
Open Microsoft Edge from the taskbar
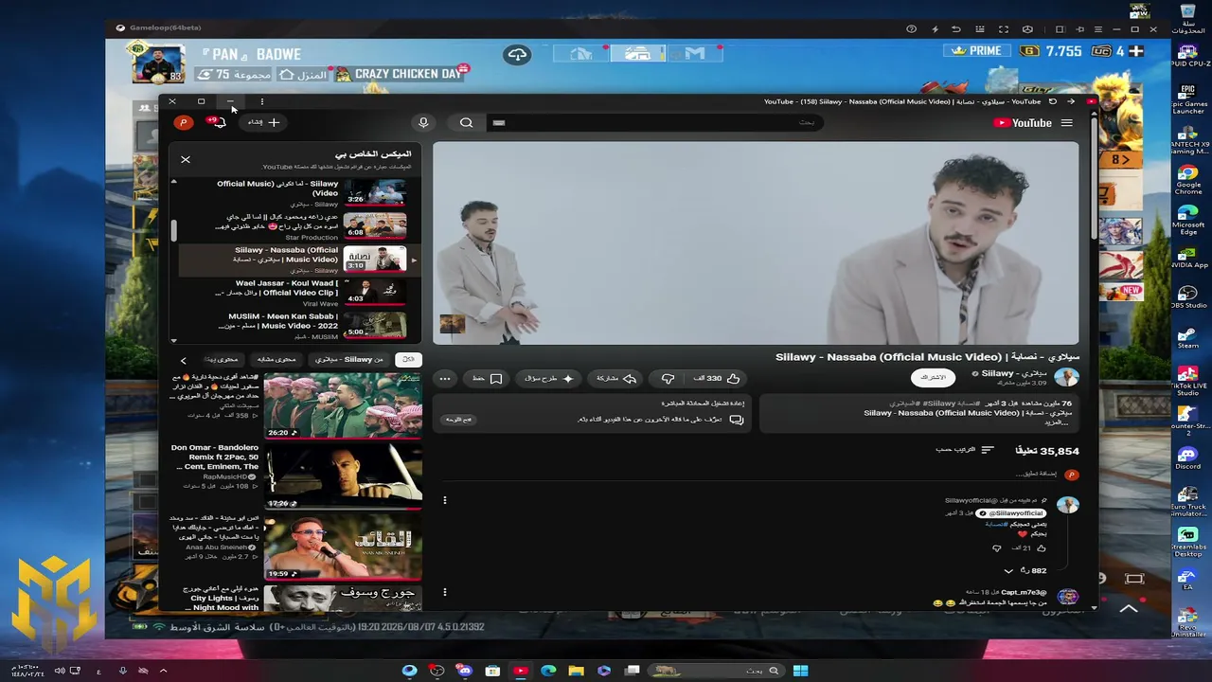pyautogui.click(x=548, y=671)
